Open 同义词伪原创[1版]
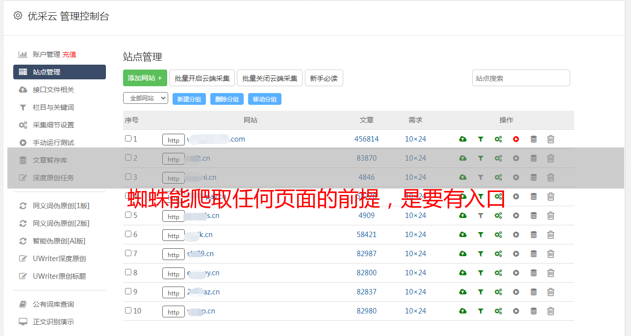631x336 pixels. pyautogui.click(x=61, y=206)
